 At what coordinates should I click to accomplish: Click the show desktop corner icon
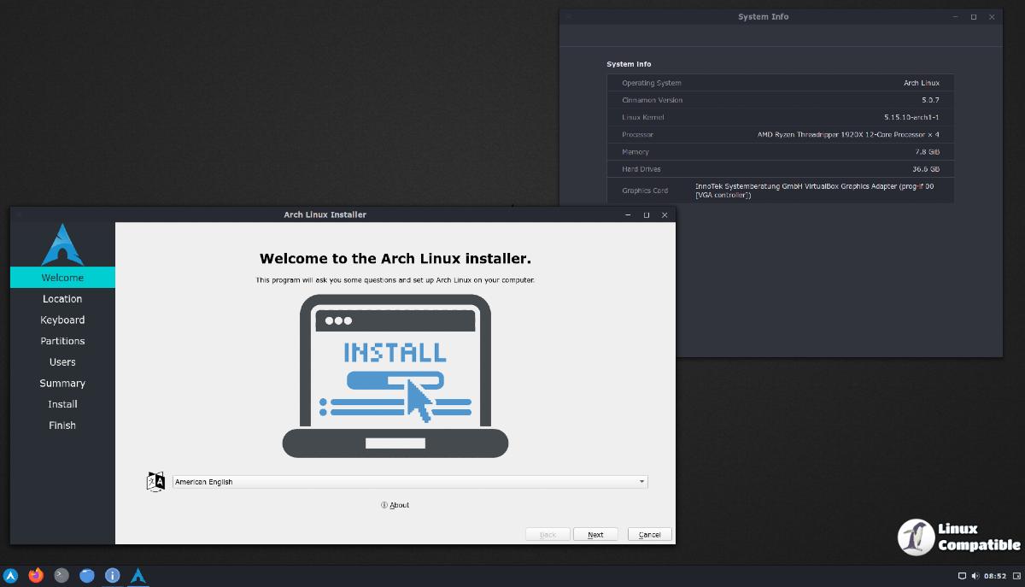(1016, 576)
